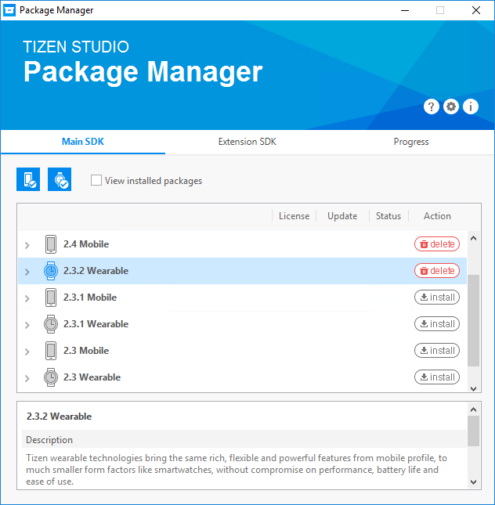Expand the 2.3.1 Wearable package row
Screen dimensions: 495x505
(x=27, y=325)
